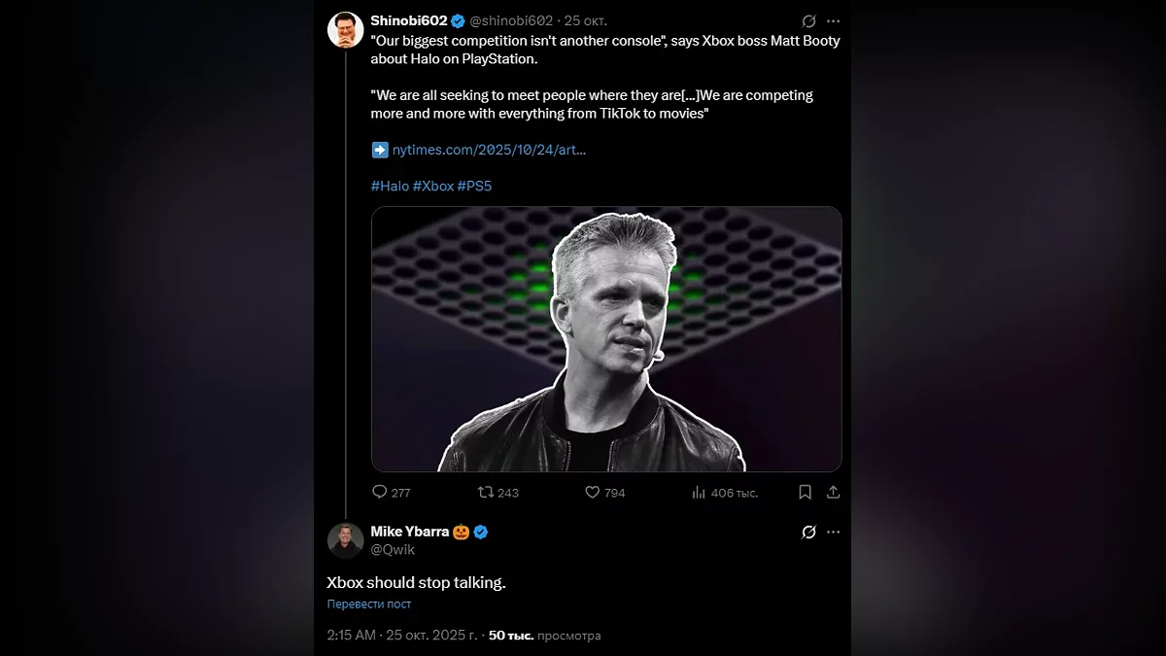Open the Matt Booty image in the post
The height and width of the screenshot is (656, 1166).
[x=606, y=339]
